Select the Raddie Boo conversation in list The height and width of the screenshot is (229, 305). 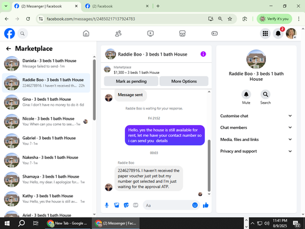click(46, 82)
